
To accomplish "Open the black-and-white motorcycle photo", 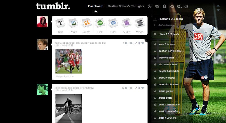I will tap(69, 108).
